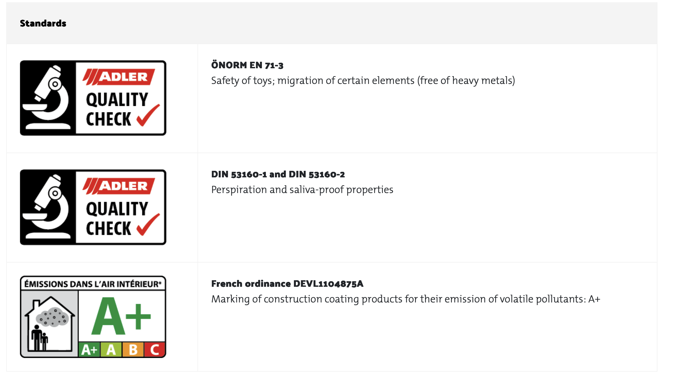Image resolution: width=682 pixels, height=390 pixels.
Task: Pick the red C scale swatch
Action: tap(155, 350)
